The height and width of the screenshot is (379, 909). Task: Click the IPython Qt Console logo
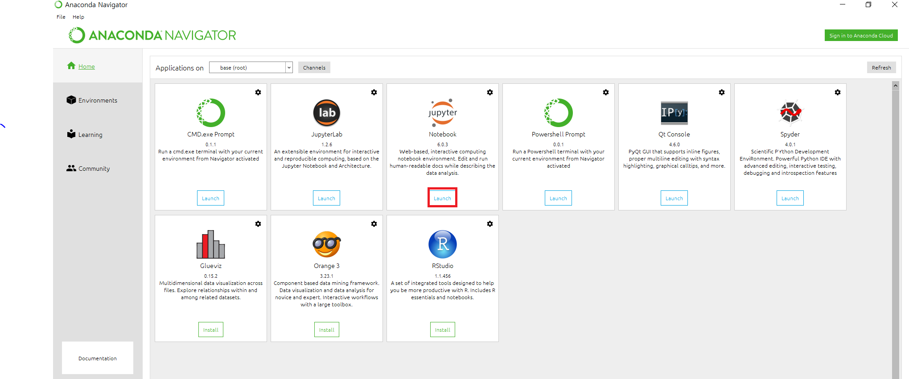(x=674, y=113)
